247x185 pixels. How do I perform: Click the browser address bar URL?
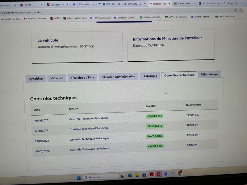(21, 12)
